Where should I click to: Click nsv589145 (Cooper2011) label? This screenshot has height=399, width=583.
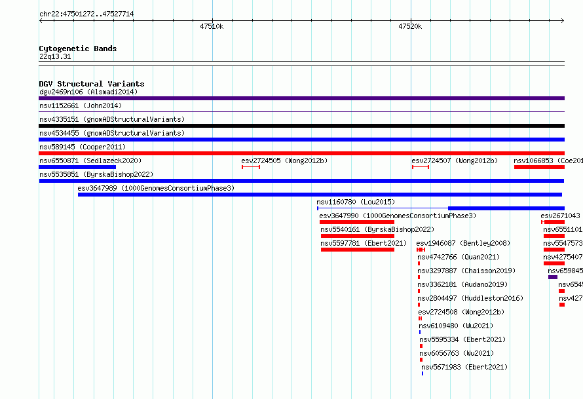tap(83, 147)
